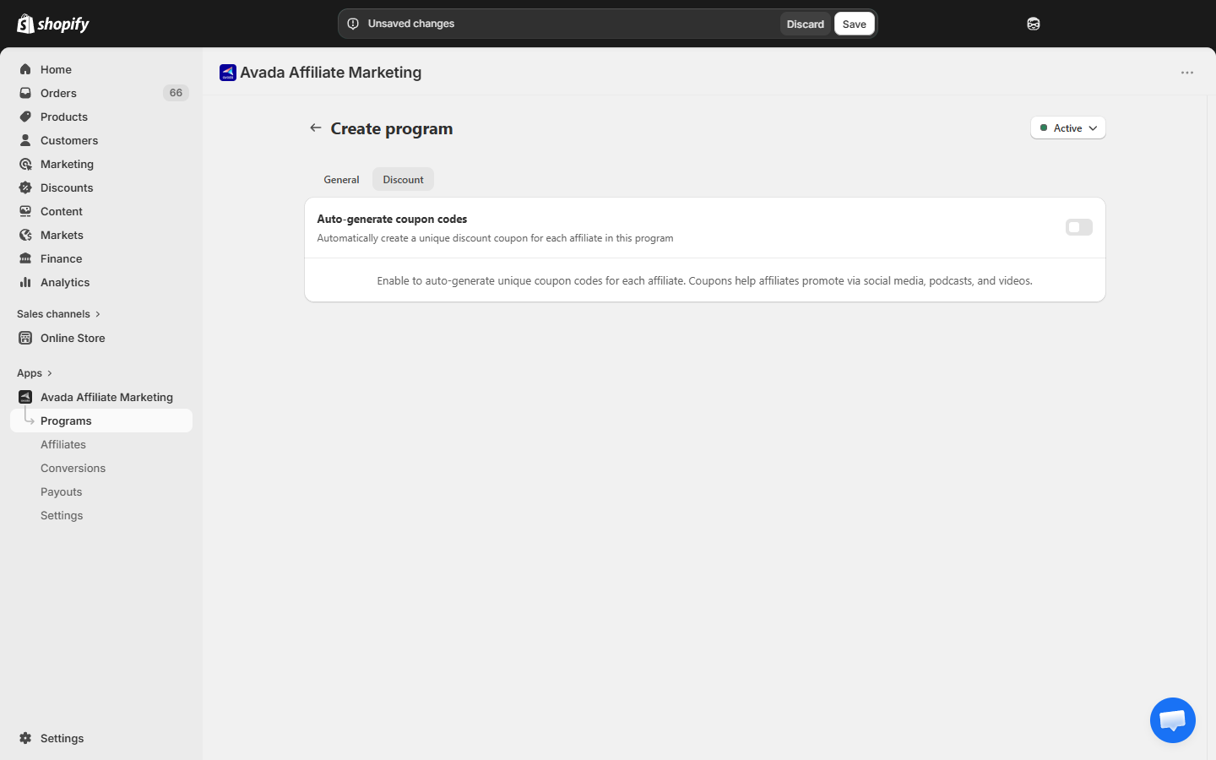Expand the Sales channels section
The width and height of the screenshot is (1216, 760).
(58, 314)
